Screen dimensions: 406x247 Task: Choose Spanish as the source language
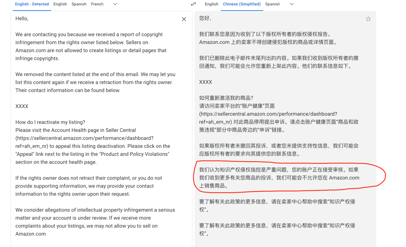pos(79,4)
